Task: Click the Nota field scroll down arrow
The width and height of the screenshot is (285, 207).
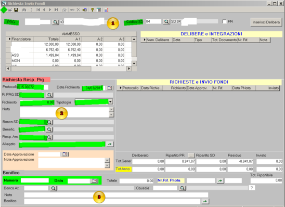Action: click(x=111, y=114)
